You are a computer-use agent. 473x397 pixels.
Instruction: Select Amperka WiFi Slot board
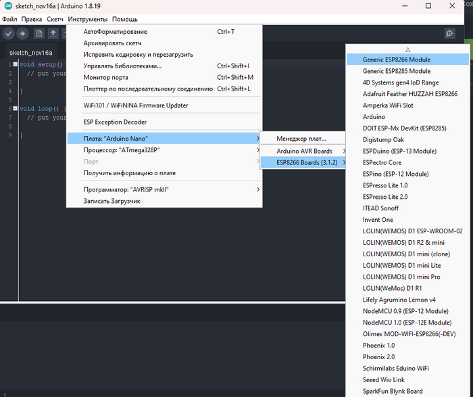(x=408, y=106)
